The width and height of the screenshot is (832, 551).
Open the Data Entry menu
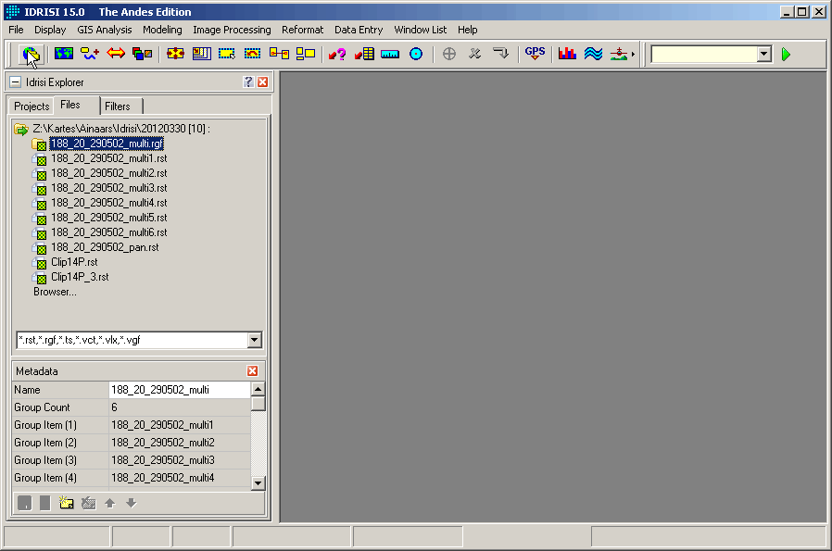[359, 30]
